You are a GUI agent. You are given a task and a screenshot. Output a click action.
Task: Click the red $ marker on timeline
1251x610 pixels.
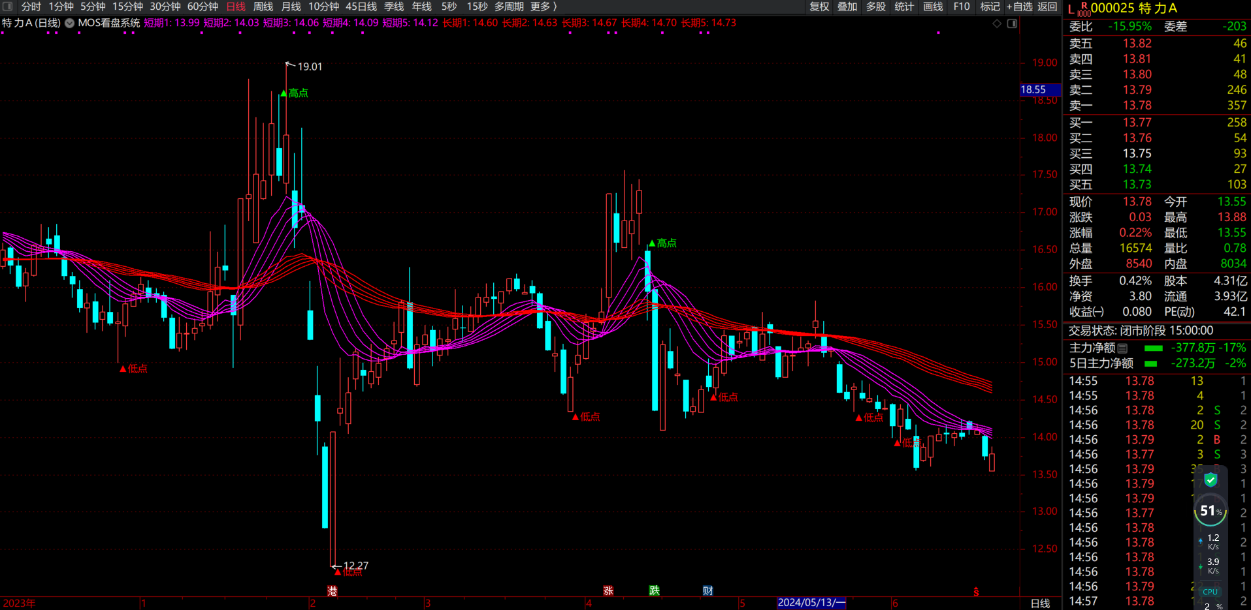tap(976, 592)
